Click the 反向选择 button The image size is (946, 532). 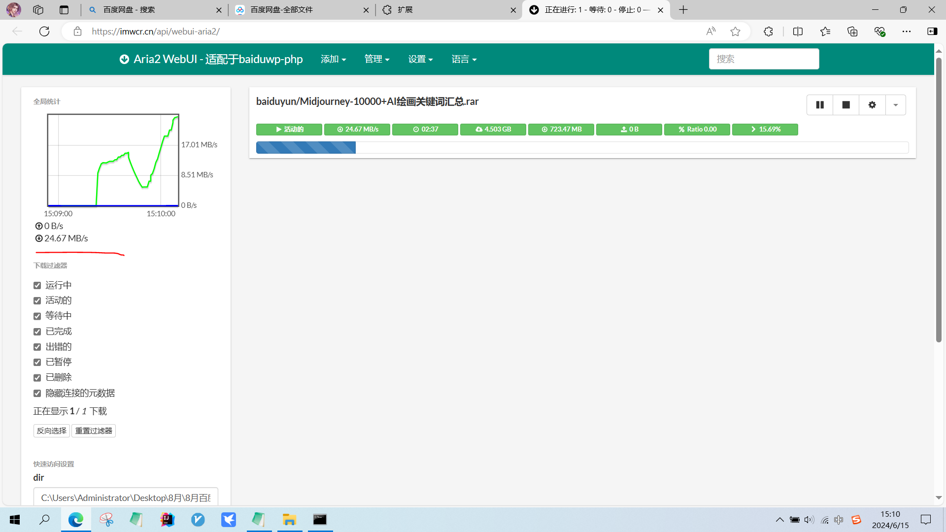(52, 431)
